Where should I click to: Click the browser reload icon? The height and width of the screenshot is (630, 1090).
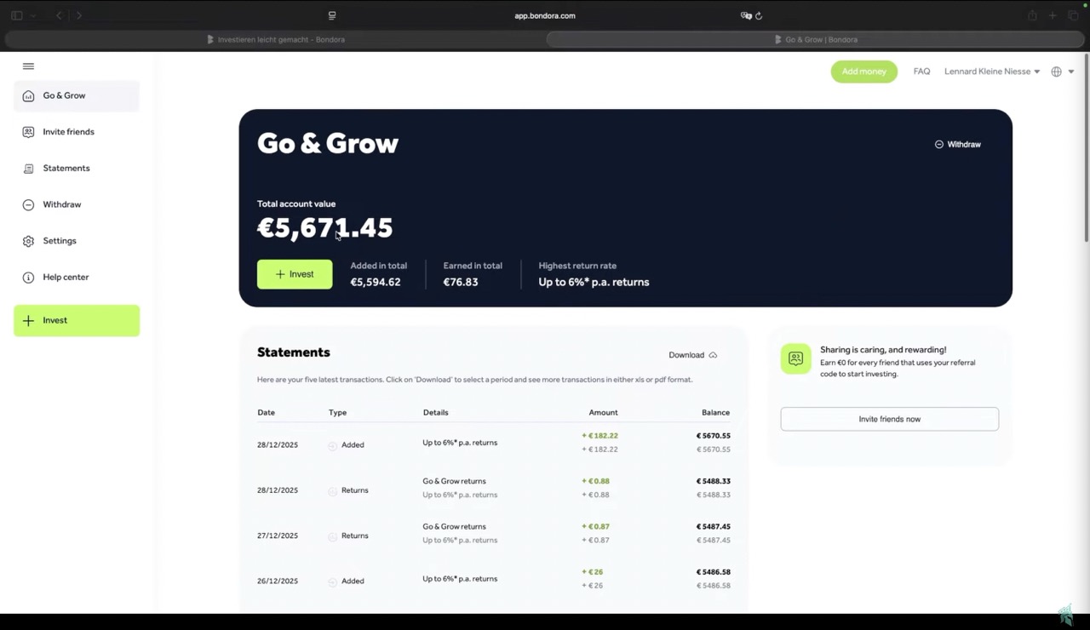(x=759, y=15)
